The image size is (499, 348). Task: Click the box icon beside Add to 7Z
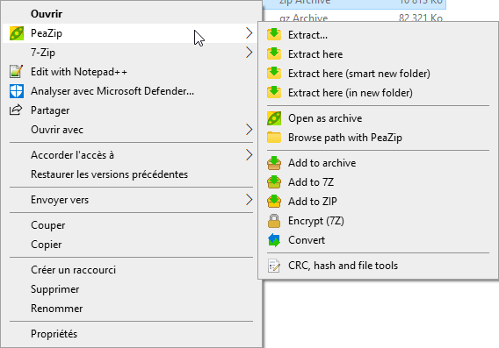tap(274, 182)
